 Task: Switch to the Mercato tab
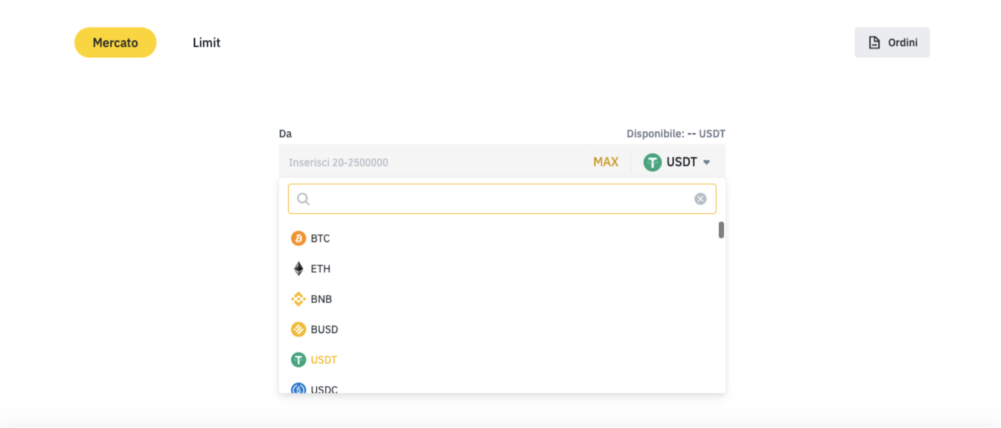click(x=115, y=42)
